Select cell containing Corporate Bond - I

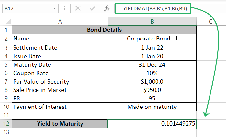point(152,39)
